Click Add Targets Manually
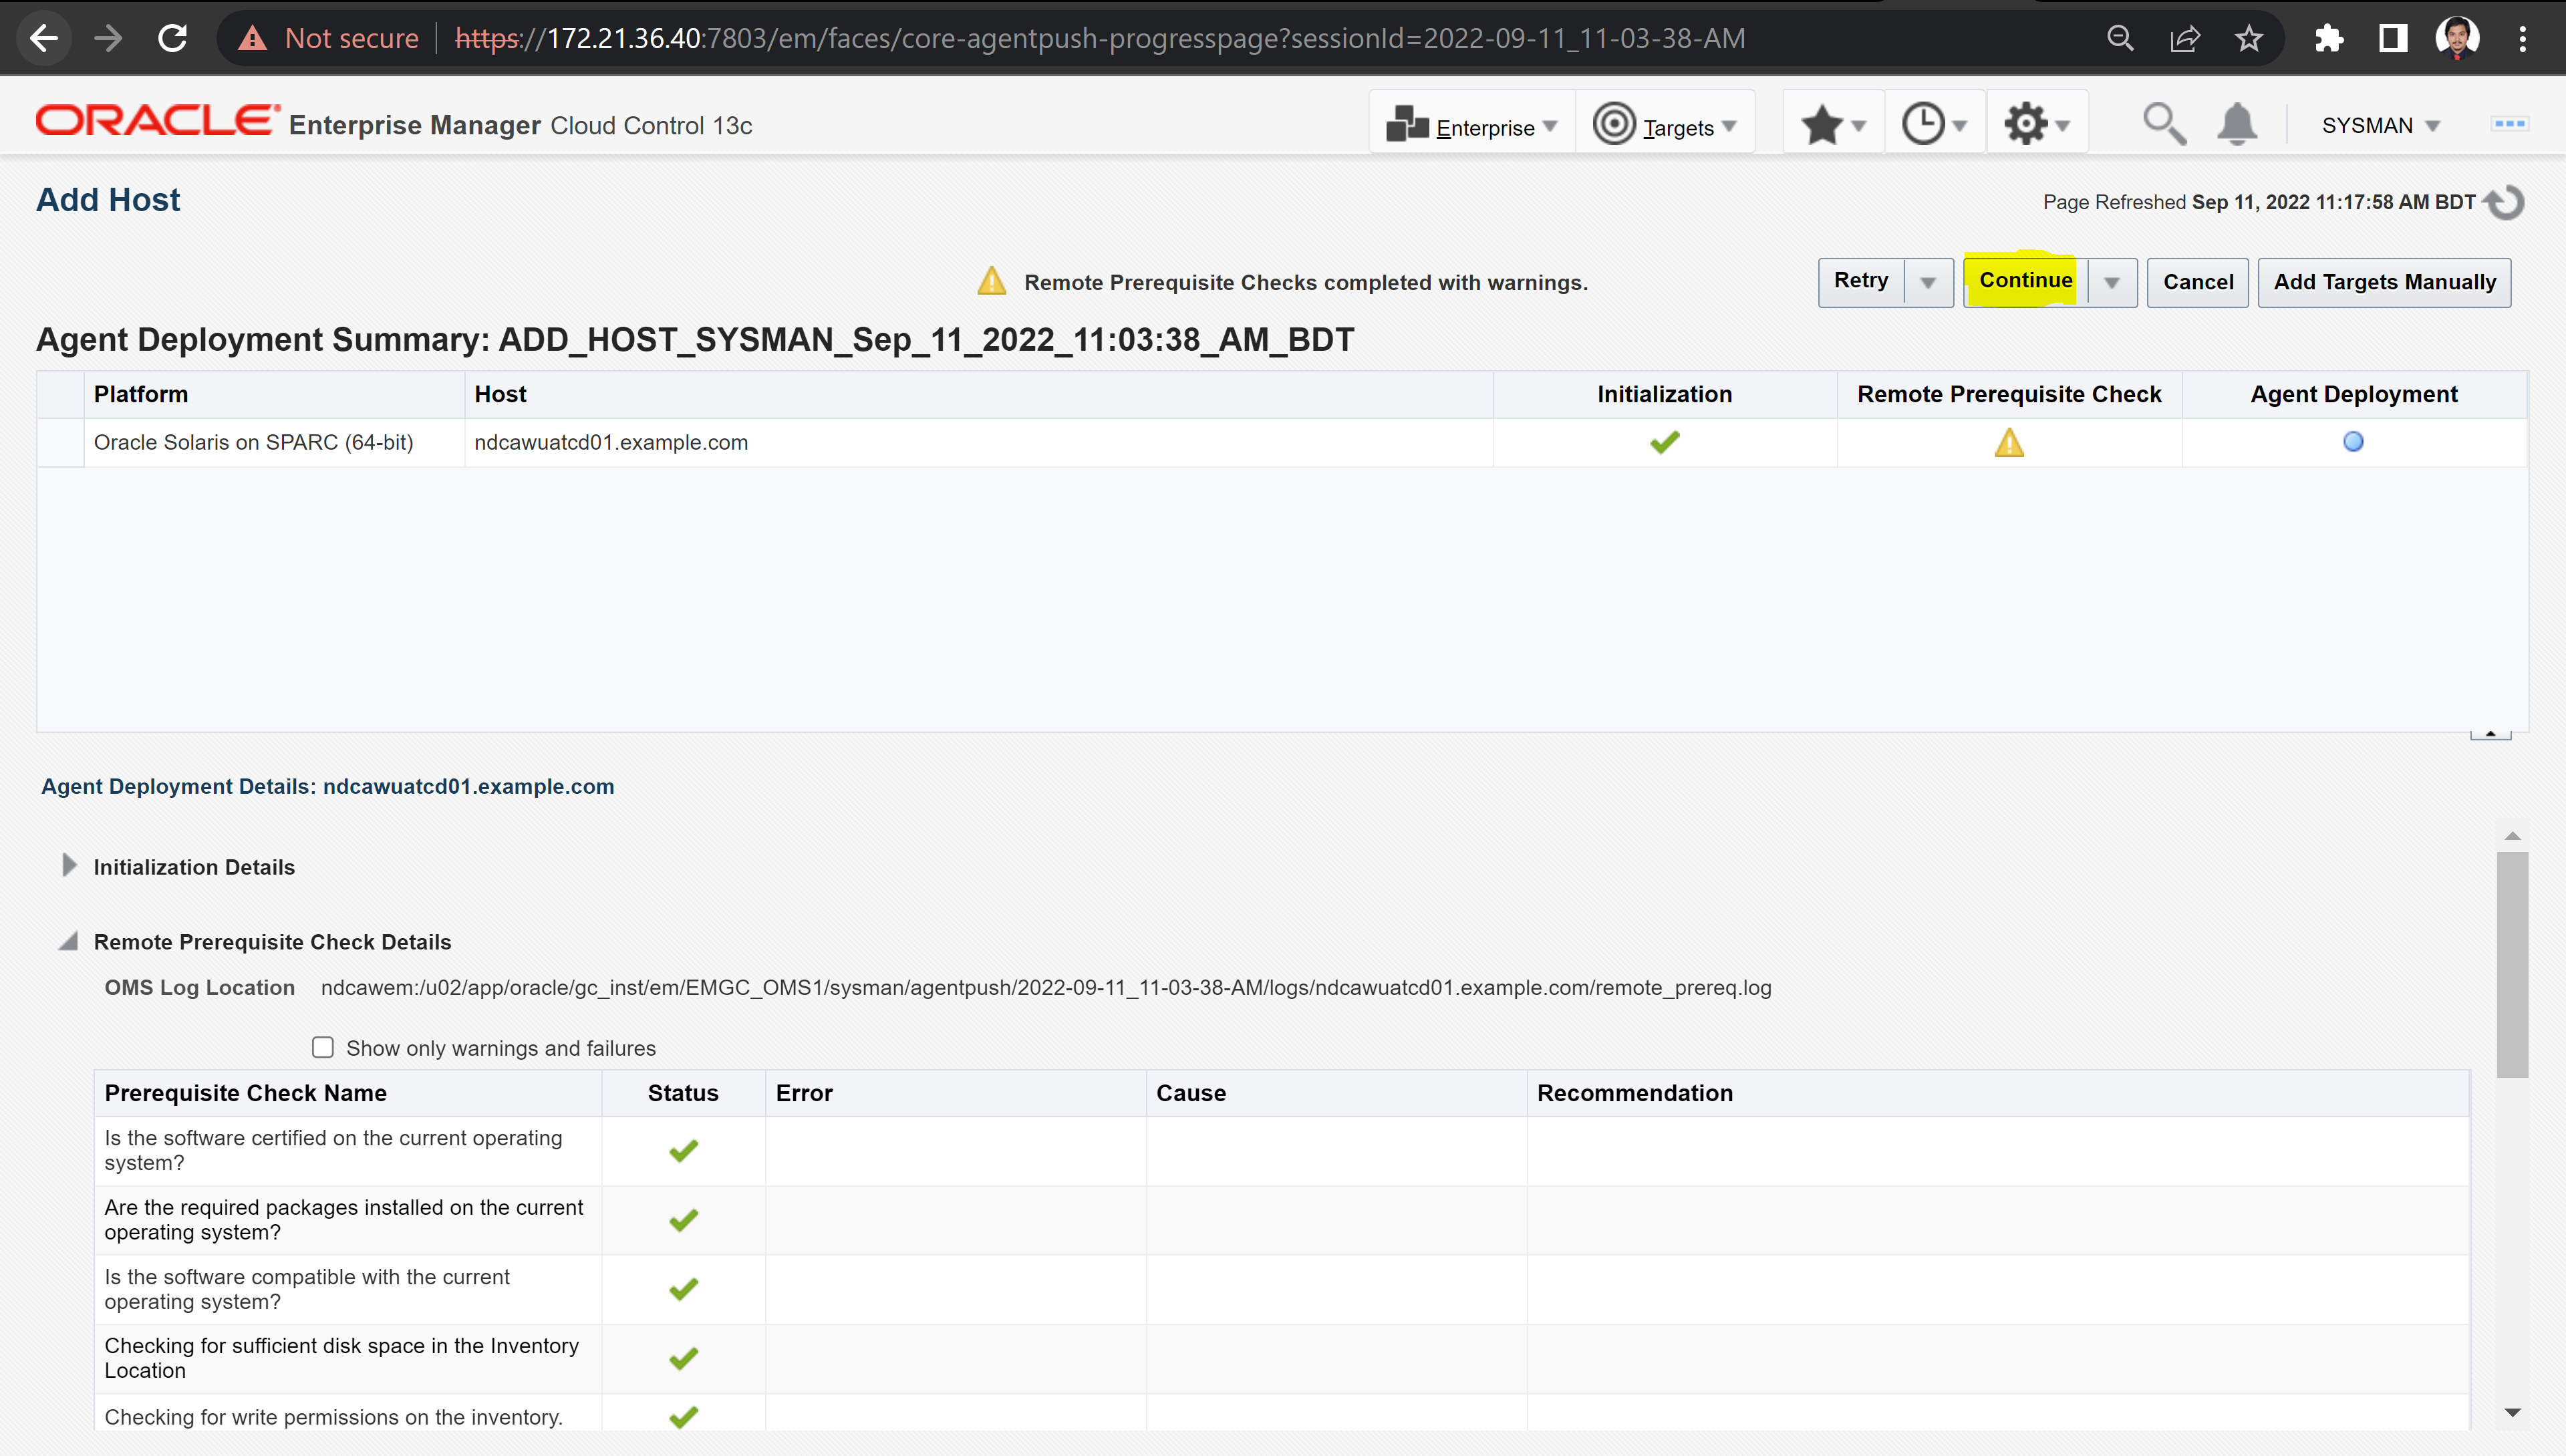 point(2384,283)
